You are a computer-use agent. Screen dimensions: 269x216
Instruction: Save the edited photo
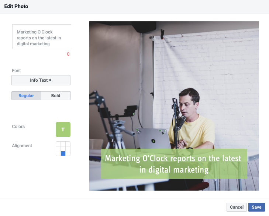click(x=256, y=207)
